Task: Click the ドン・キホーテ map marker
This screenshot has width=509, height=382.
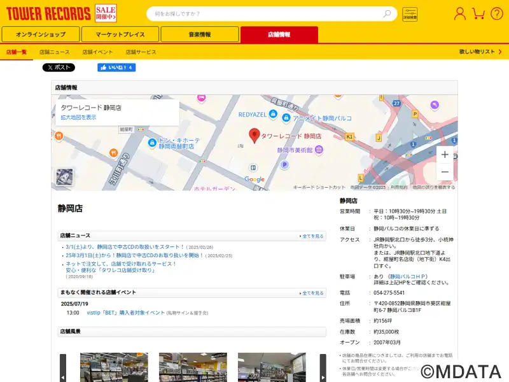Action: coord(152,143)
